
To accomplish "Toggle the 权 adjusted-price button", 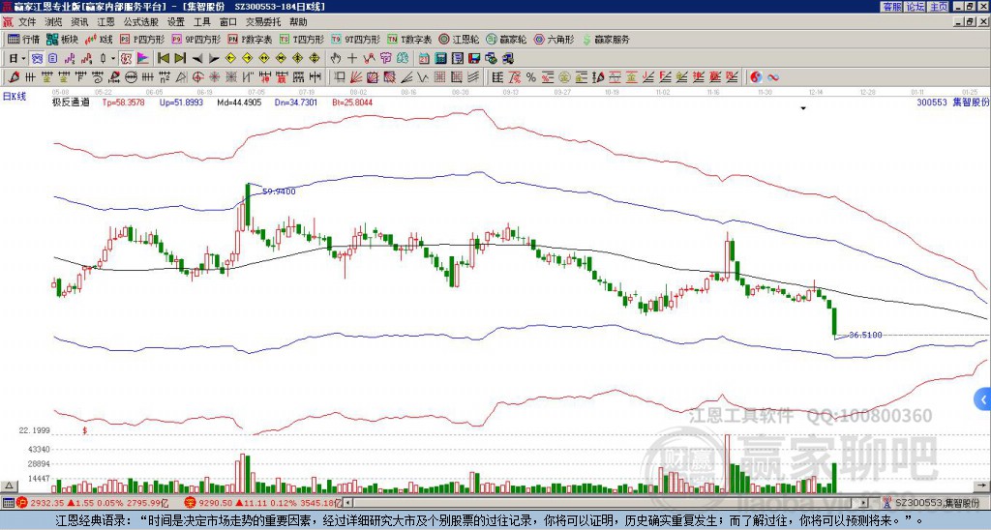I will point(126,59).
